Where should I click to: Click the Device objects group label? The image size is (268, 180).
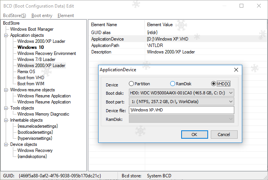(x=24, y=145)
